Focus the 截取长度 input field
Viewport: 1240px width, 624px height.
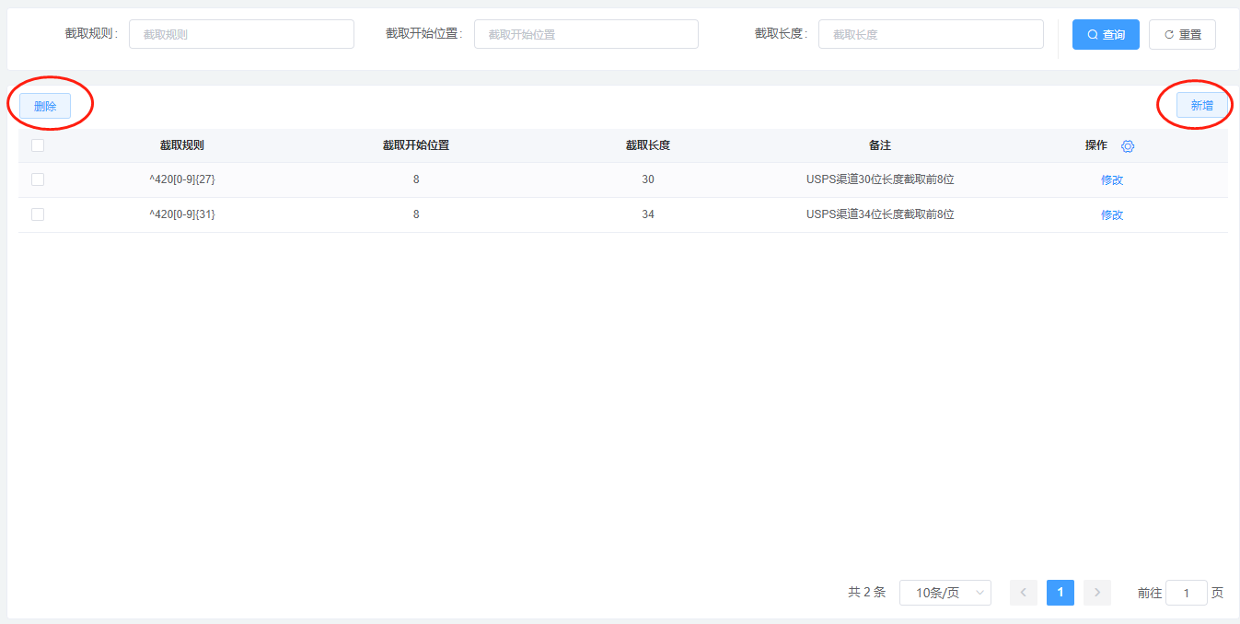pyautogui.click(x=930, y=34)
